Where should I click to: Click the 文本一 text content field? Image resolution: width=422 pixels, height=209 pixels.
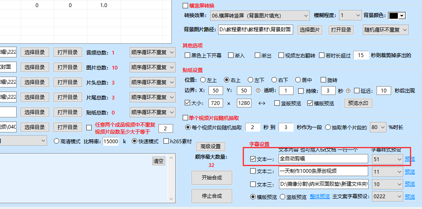pyautogui.click(x=323, y=159)
